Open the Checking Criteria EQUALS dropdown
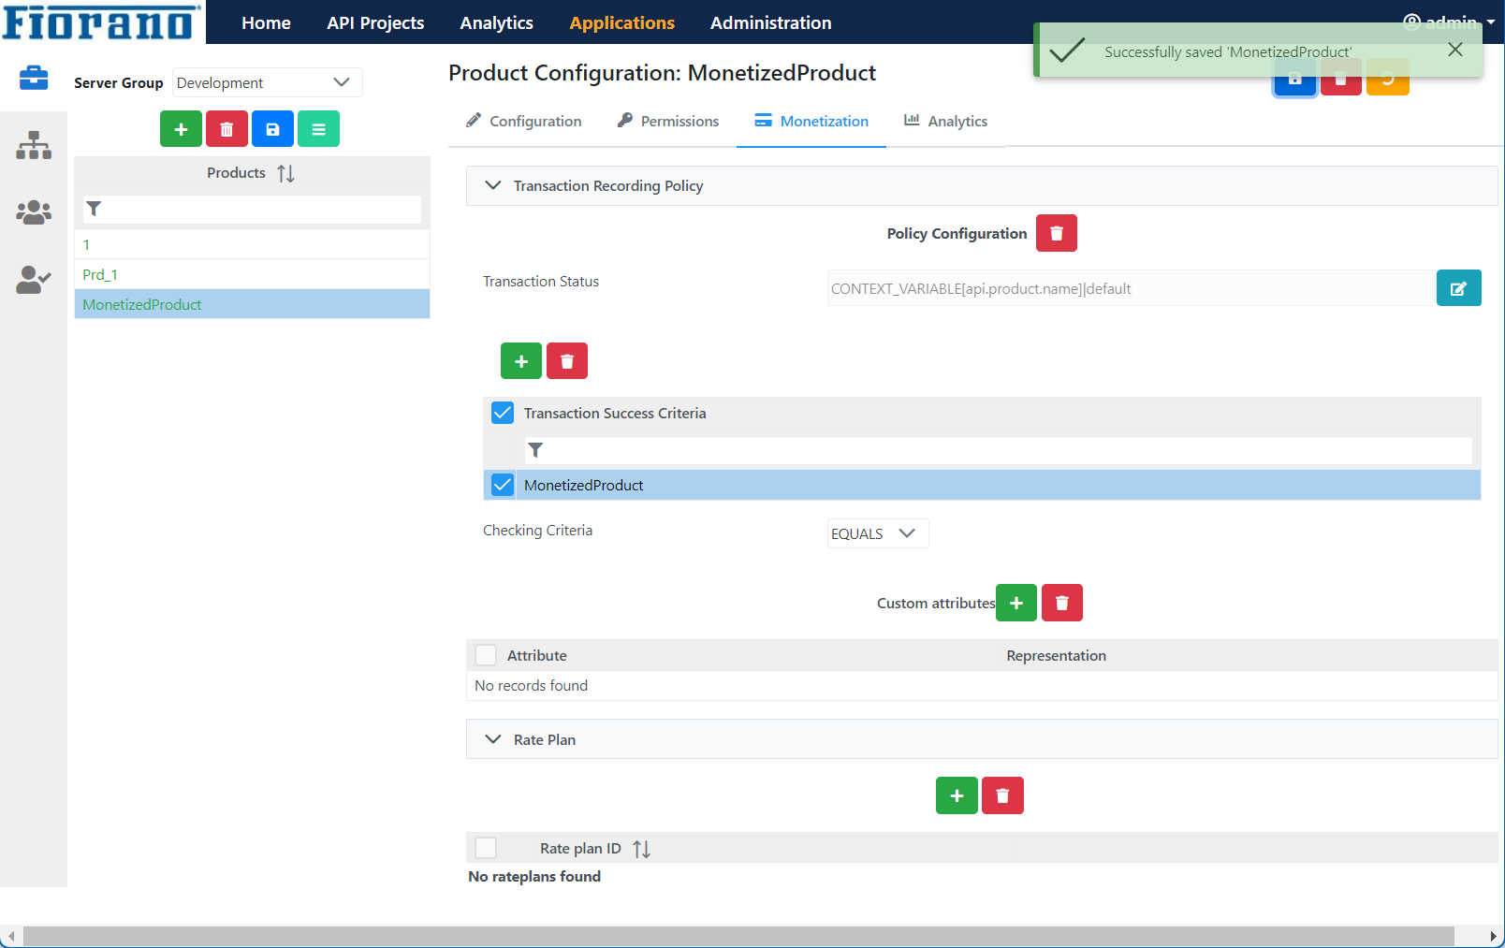This screenshot has width=1505, height=948. point(878,533)
